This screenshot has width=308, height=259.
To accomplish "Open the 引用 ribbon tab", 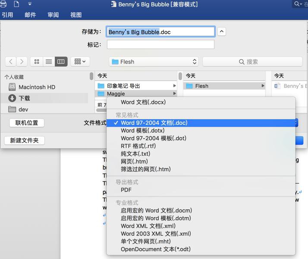I will (x=7, y=15).
